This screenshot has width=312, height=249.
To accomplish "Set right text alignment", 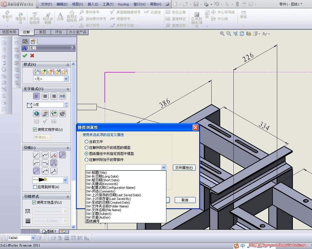I will 54,96.
